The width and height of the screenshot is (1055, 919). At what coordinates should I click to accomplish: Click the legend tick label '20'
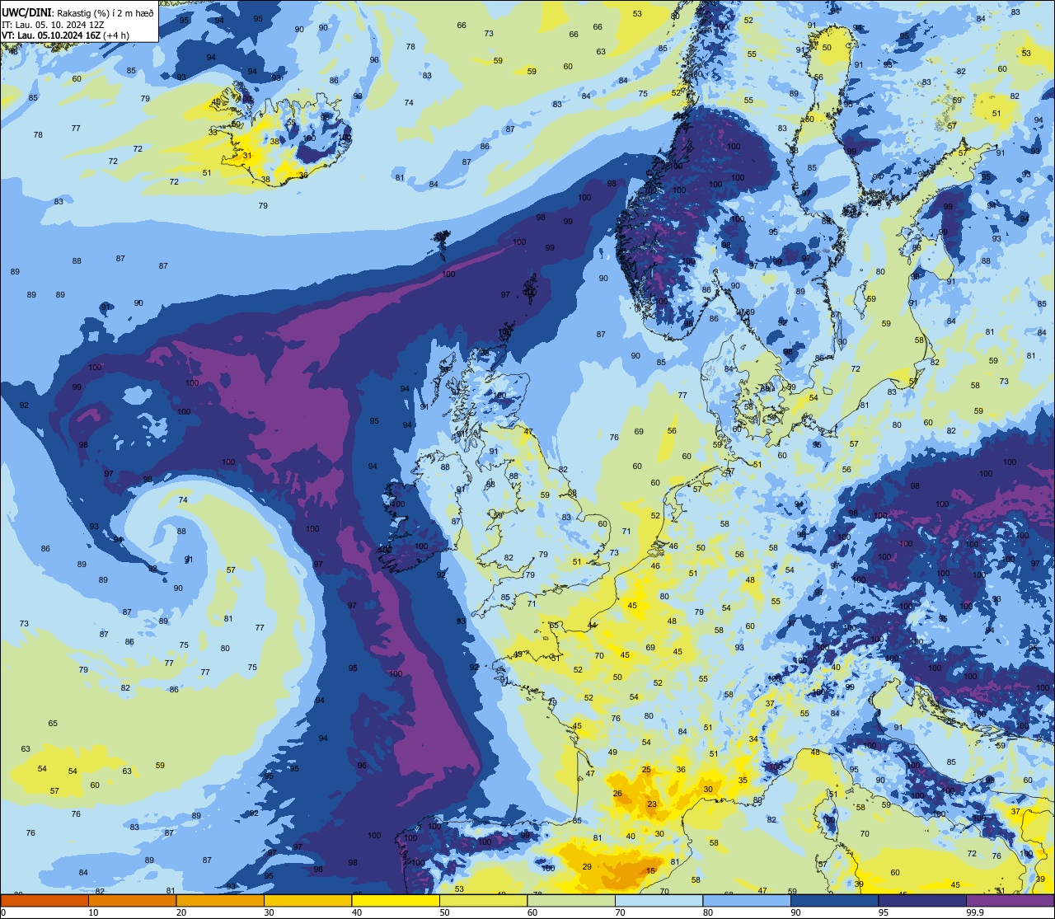click(x=181, y=912)
